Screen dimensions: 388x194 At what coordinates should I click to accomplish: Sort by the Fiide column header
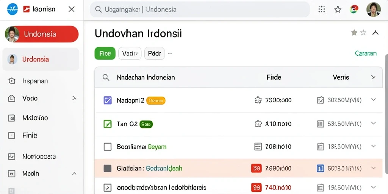coord(274,77)
